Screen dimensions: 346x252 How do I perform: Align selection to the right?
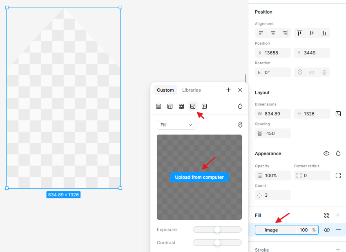click(285, 33)
